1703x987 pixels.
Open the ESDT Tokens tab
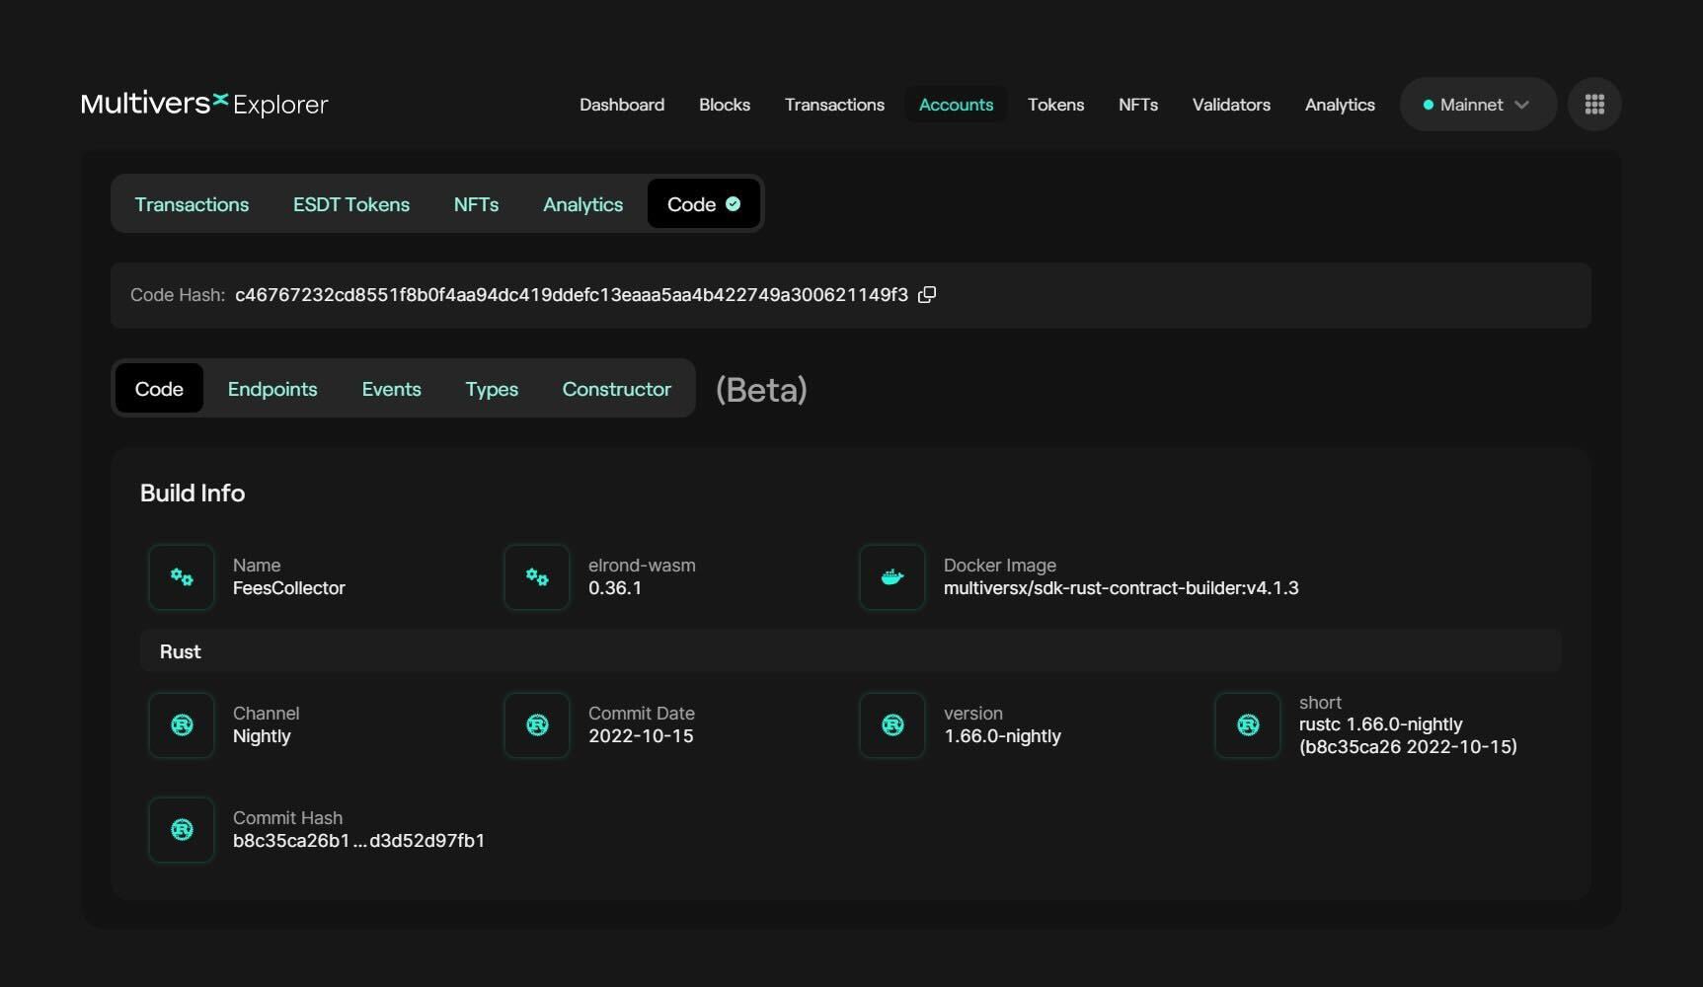tap(351, 204)
